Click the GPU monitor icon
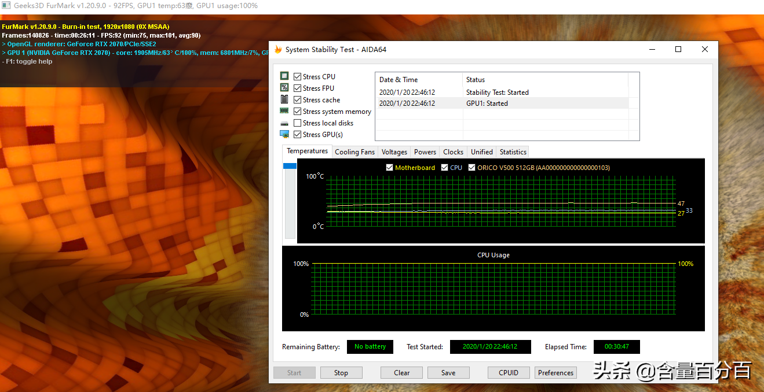 pos(284,134)
